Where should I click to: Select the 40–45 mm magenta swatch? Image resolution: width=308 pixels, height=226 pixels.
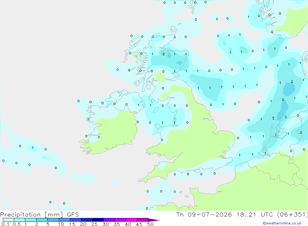tap(132, 220)
